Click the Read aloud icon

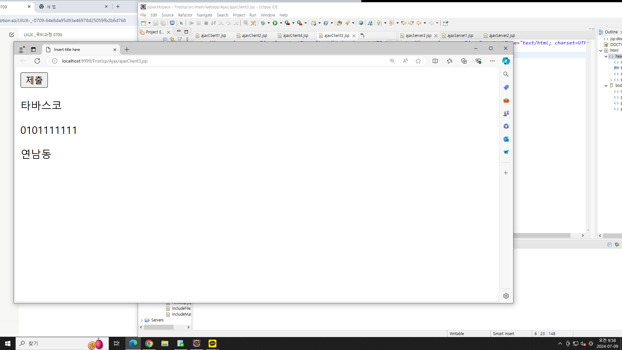click(405, 61)
